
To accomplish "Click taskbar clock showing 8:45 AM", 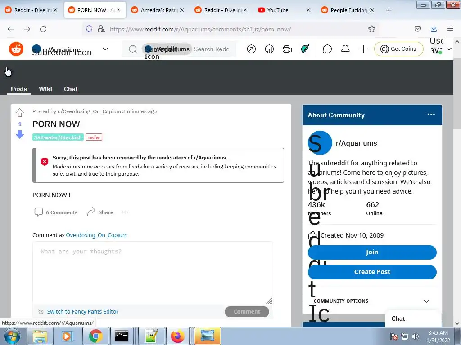I will point(438,336).
